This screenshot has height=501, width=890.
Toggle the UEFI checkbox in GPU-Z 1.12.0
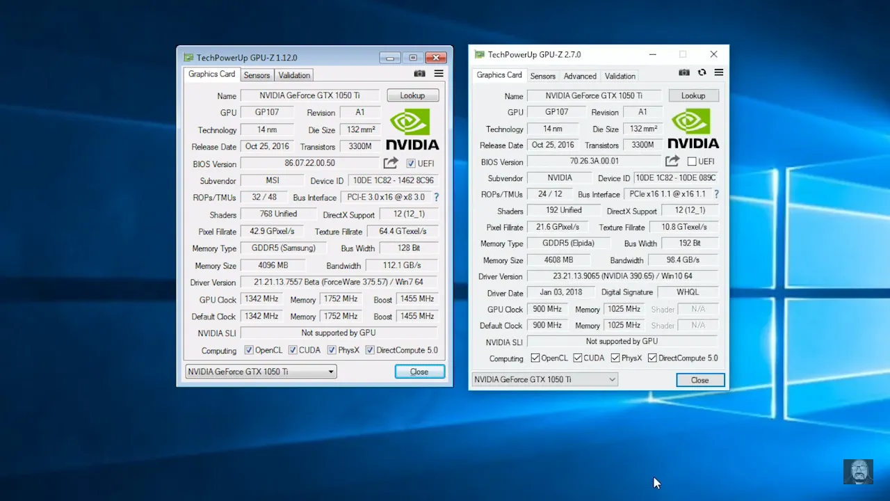411,164
